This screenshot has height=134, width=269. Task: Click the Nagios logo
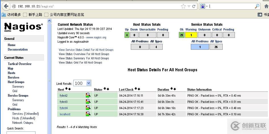coord(24,27)
